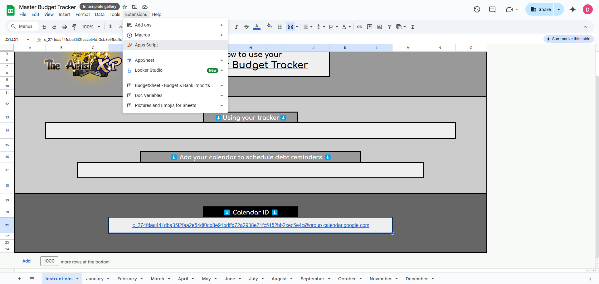Click the 1000 rows input field

[x=49, y=261]
